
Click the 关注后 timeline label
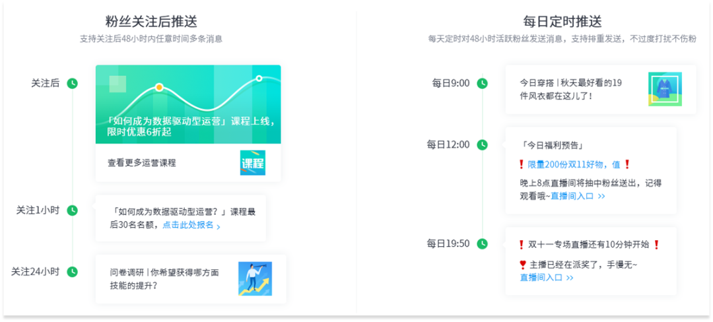pos(45,83)
